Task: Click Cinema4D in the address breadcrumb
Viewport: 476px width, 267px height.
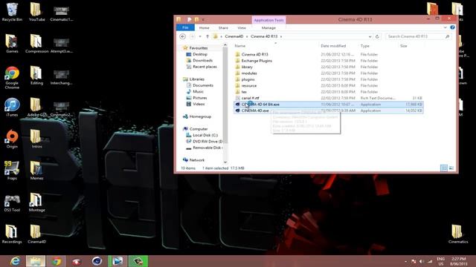Action: pyautogui.click(x=234, y=36)
